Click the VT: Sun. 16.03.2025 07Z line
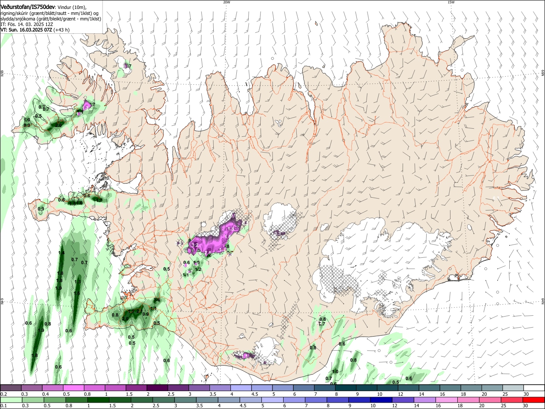Screen dimensions: 545x409 (26, 30)
